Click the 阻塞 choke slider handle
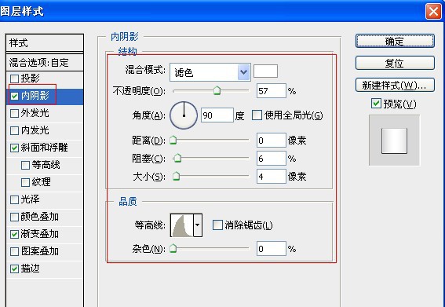Screen dimensions: 445x307 [177, 158]
